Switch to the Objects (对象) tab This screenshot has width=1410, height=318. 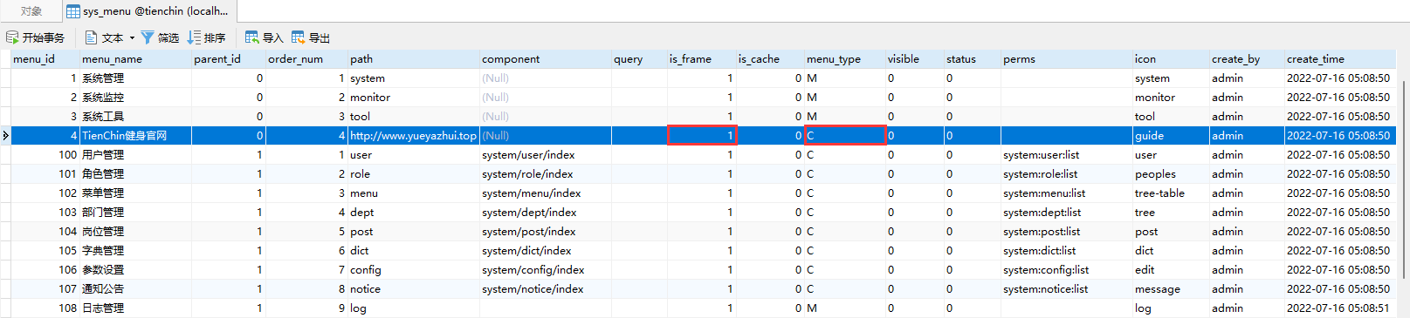coord(31,11)
